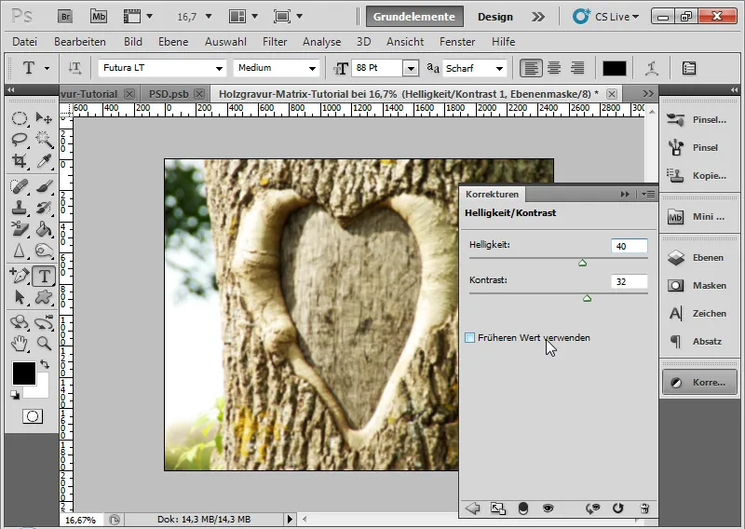Image resolution: width=745 pixels, height=529 pixels.
Task: Open the Futura LT font family dropdown
Action: pyautogui.click(x=219, y=68)
